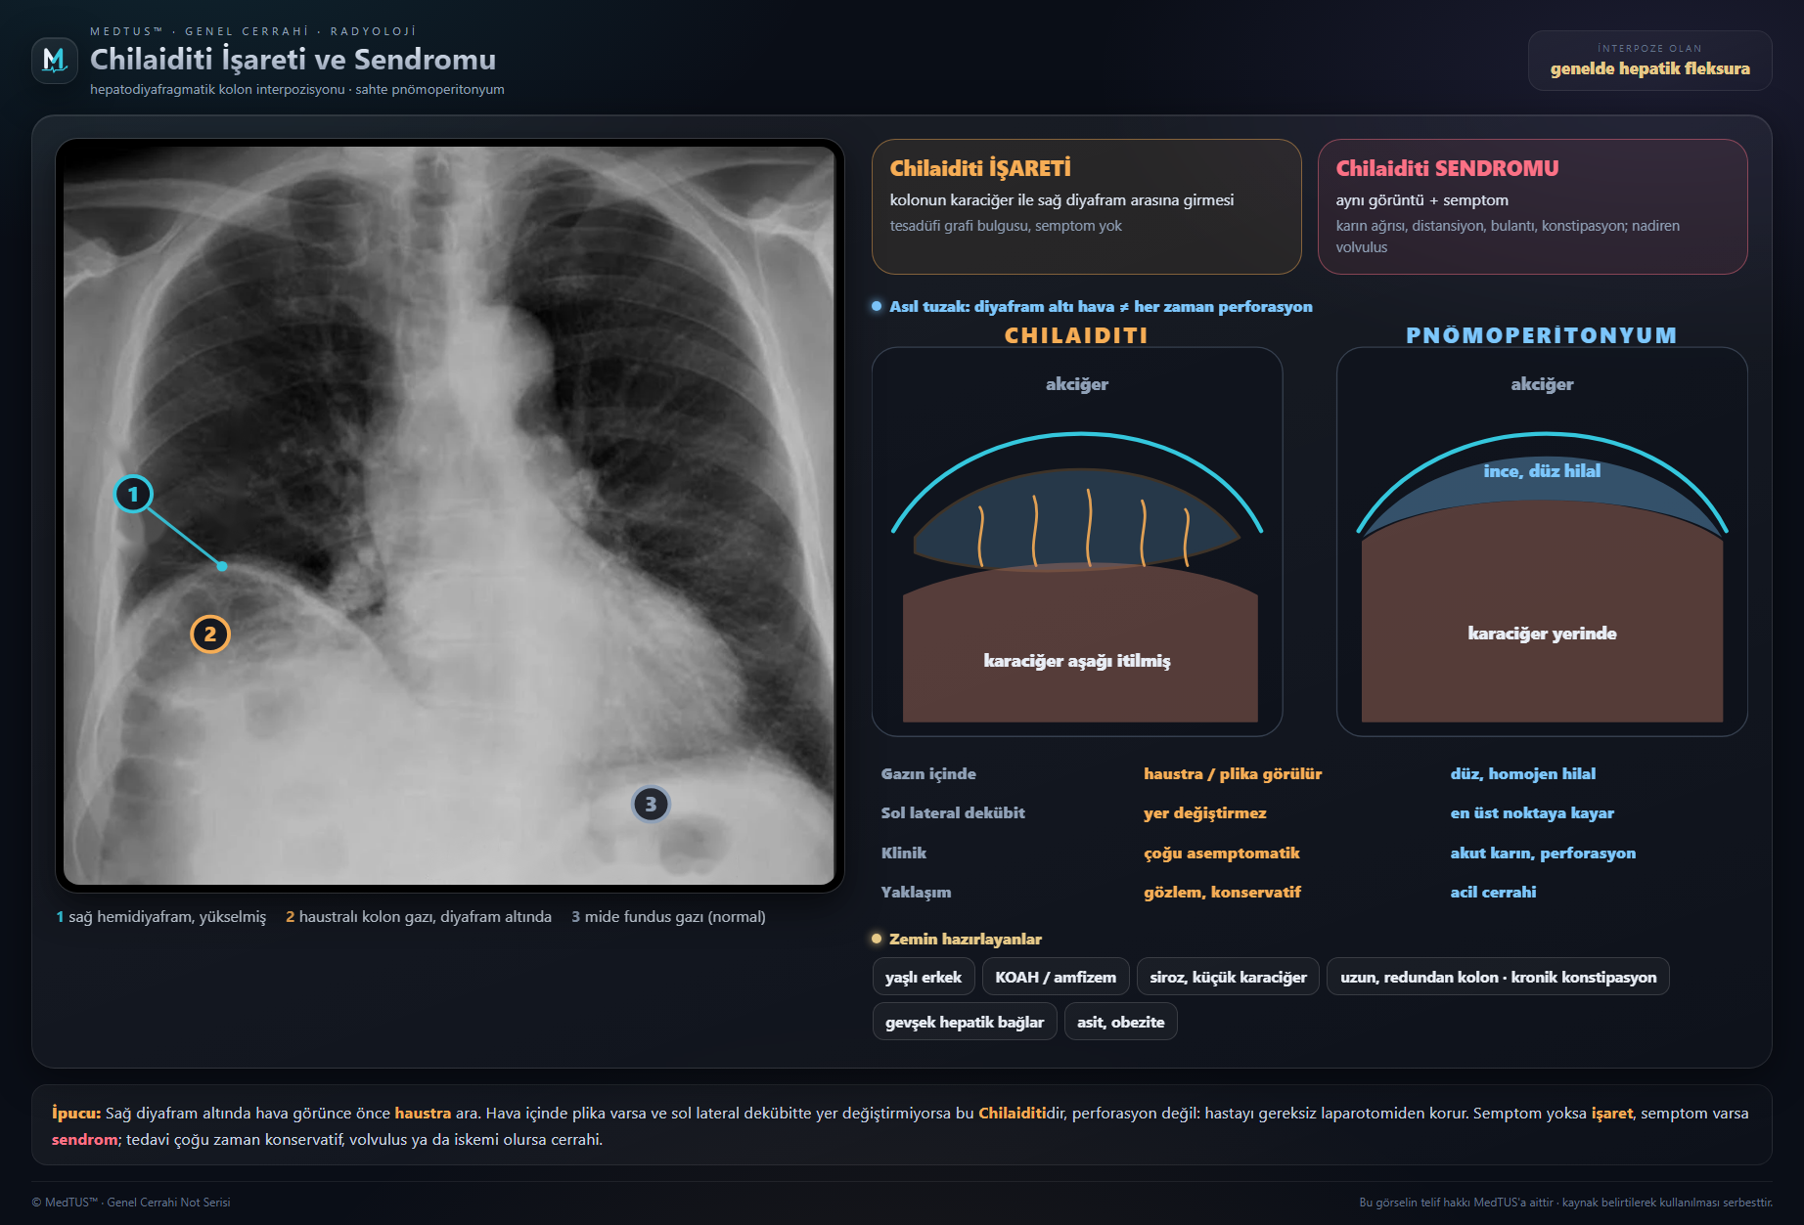Open the Chilaiditi İŞARETİ card
Image resolution: width=1804 pixels, height=1225 pixels.
tap(1086, 206)
